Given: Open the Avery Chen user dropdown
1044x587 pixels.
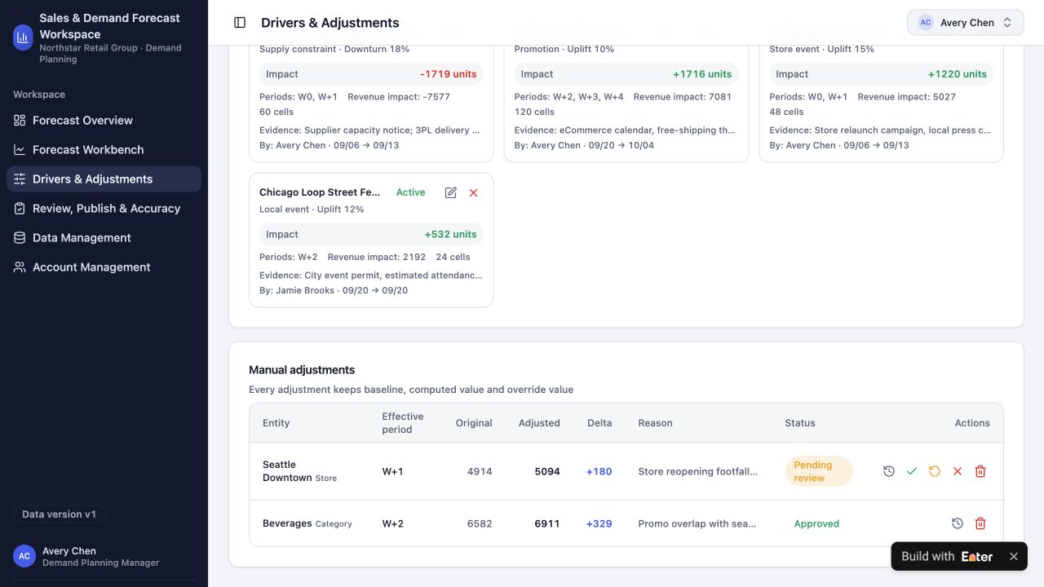Looking at the screenshot, I should [965, 23].
